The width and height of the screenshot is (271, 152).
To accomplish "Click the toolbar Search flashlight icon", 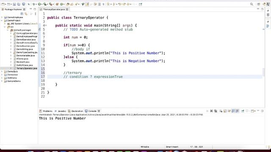I will (x=76, y=4).
